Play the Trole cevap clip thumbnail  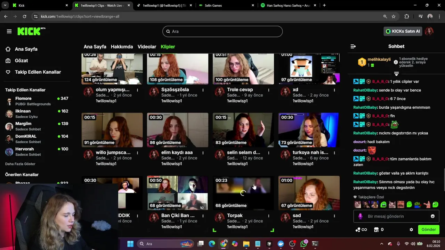(243, 69)
